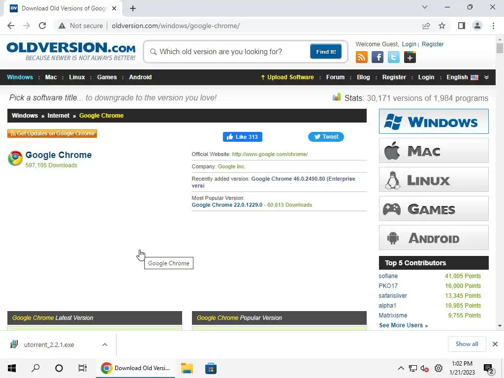
Task: Select Games in the navigation bar
Action: coord(107,77)
